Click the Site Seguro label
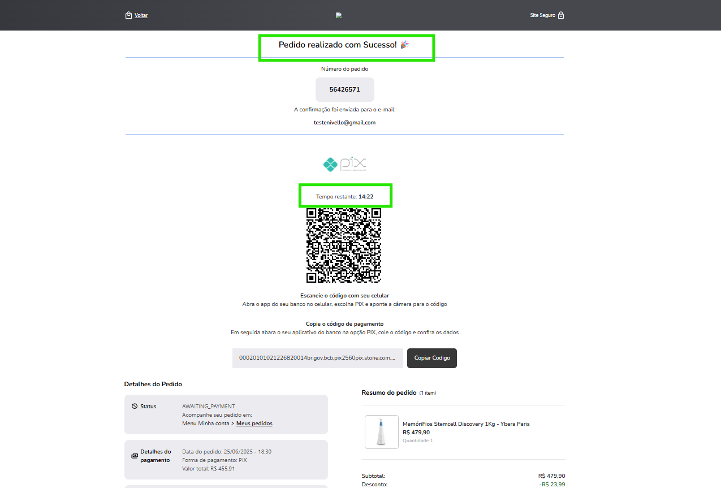This screenshot has width=721, height=488. (x=542, y=15)
